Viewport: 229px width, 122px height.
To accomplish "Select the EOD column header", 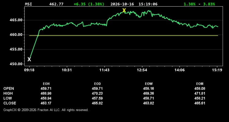I will pos(97,84).
